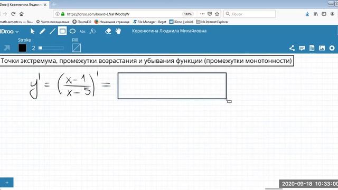
Task: Click the empty rectangle on the board
Action: click(x=172, y=86)
